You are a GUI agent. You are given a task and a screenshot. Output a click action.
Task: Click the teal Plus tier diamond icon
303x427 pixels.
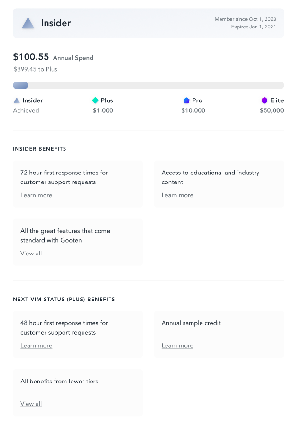(95, 100)
